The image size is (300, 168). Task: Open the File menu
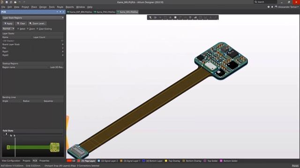coord(3,7)
